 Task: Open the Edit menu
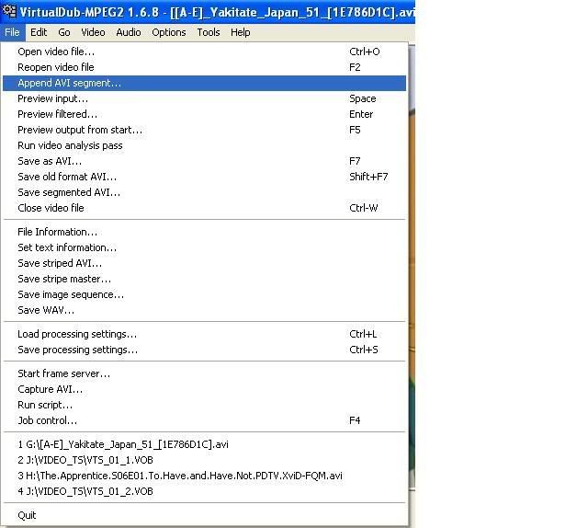tap(39, 32)
